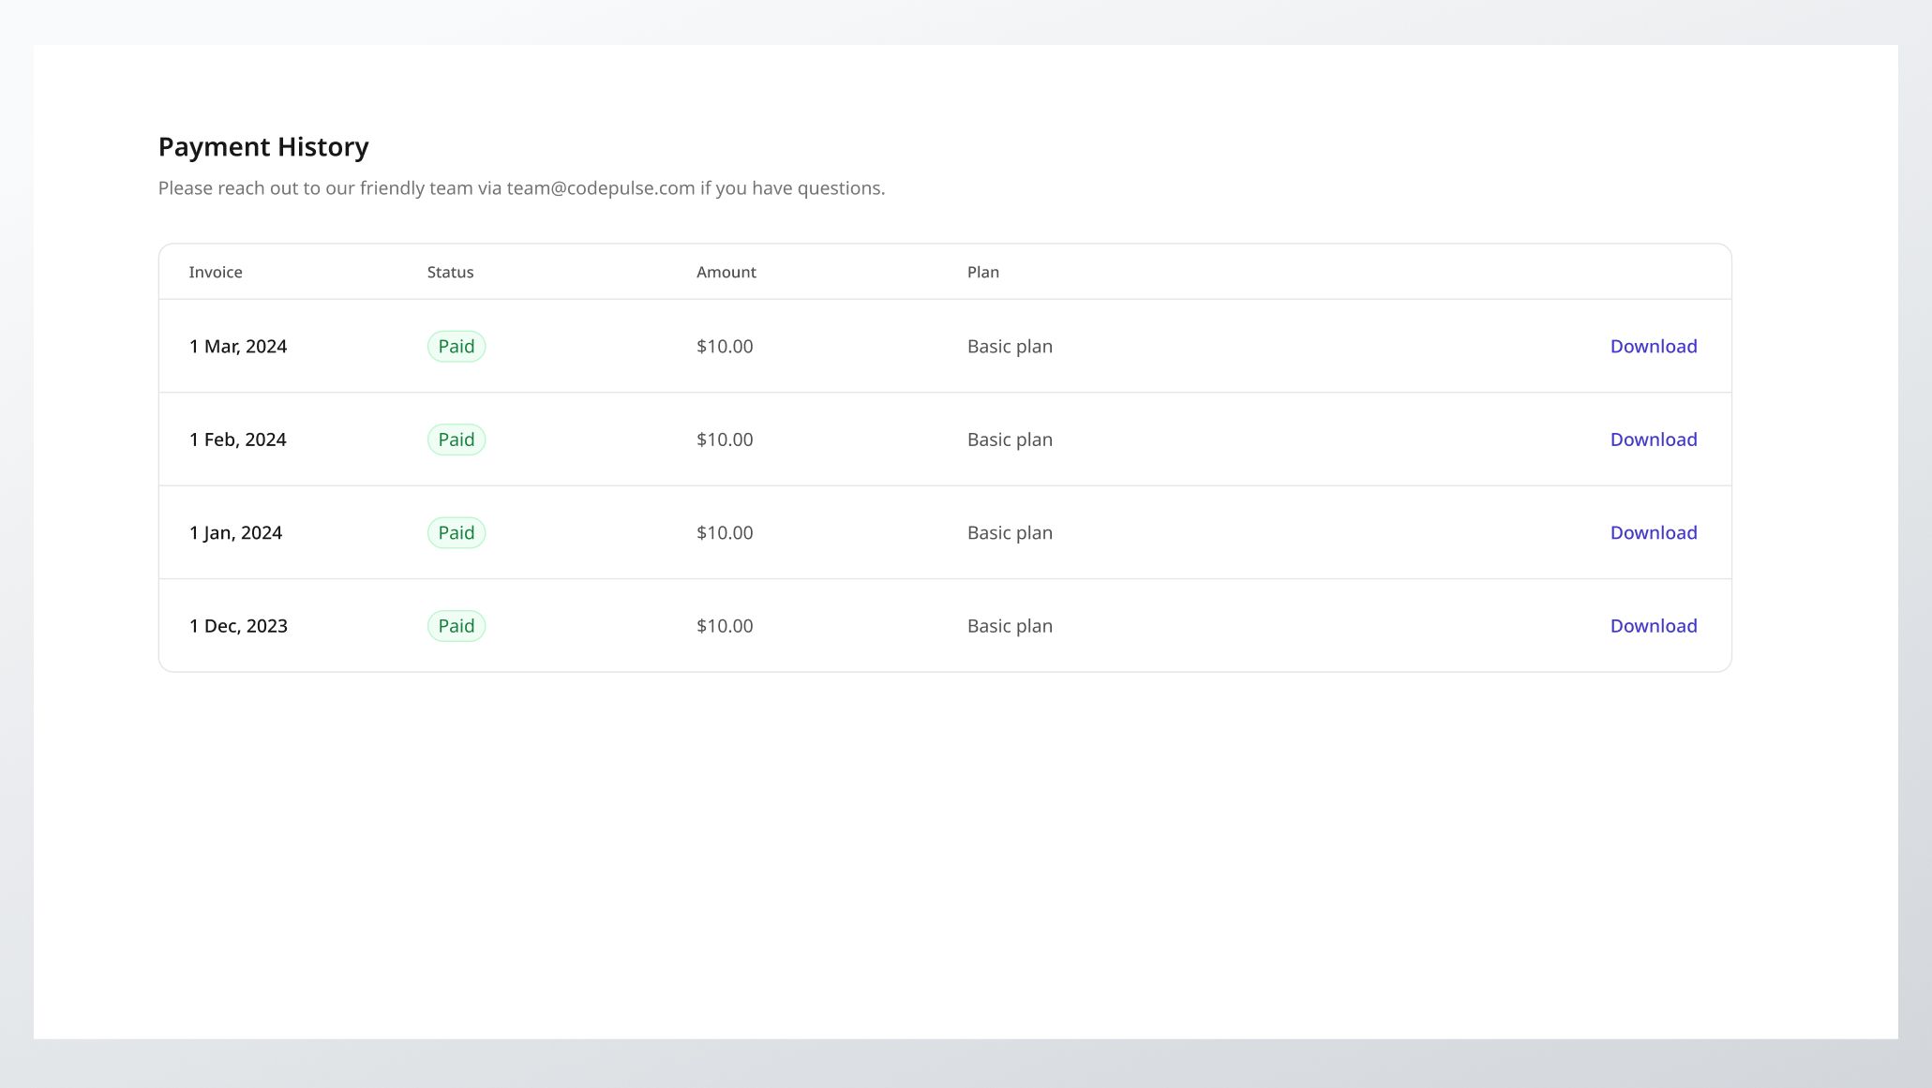Select the 1 Mar, 2024 invoice date
Viewport: 1932px width, 1088px height.
click(238, 347)
